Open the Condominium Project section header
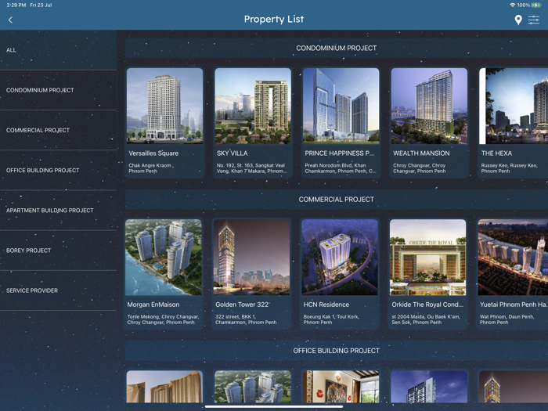 (336, 49)
